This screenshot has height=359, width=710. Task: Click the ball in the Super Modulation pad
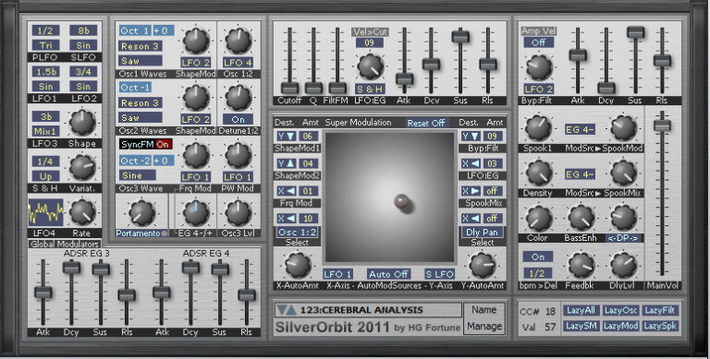(402, 202)
